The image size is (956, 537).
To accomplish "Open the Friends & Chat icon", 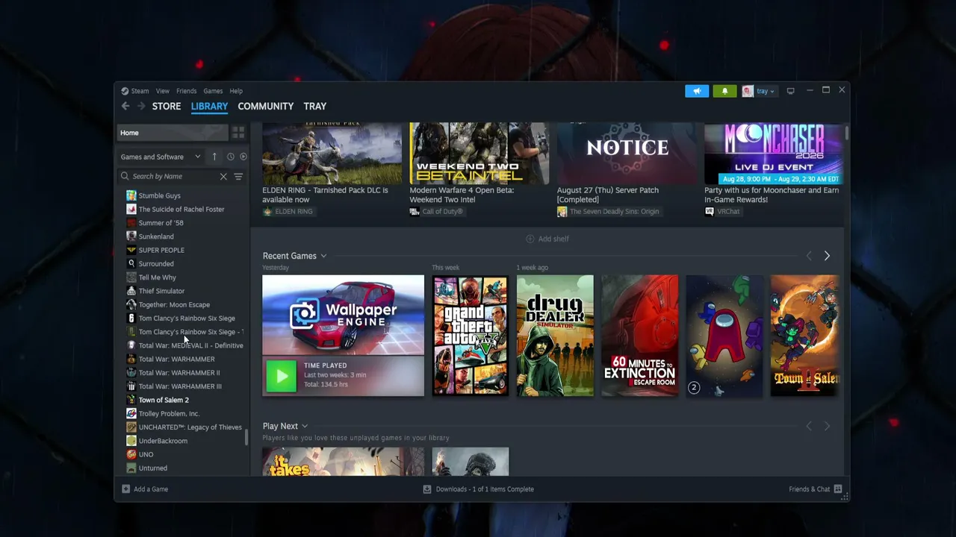I will pos(838,489).
